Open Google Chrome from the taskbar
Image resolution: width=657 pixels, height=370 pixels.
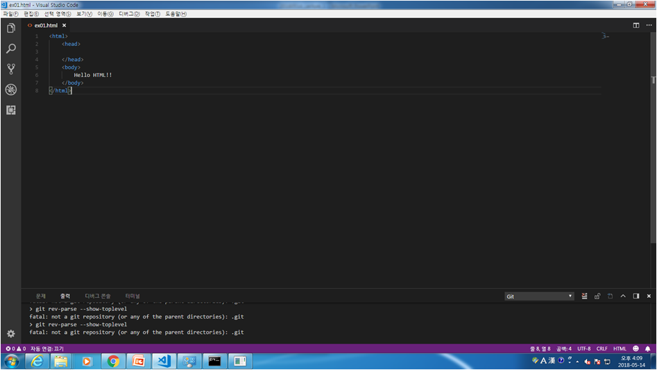pos(112,361)
